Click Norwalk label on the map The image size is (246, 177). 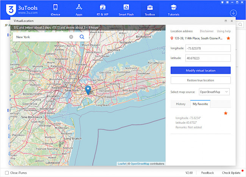[x=125, y=42]
